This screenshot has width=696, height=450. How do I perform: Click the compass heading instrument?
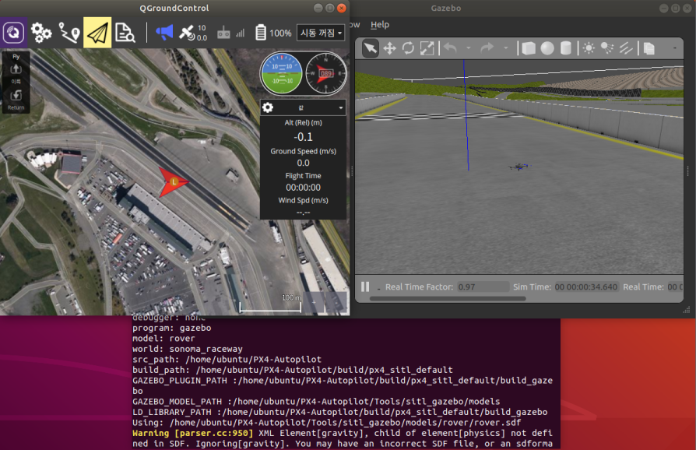(x=325, y=74)
